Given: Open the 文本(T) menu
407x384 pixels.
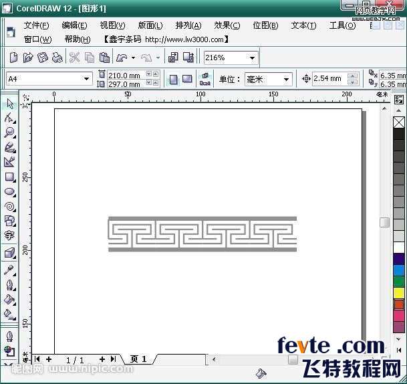Looking at the screenshot, I should point(303,25).
